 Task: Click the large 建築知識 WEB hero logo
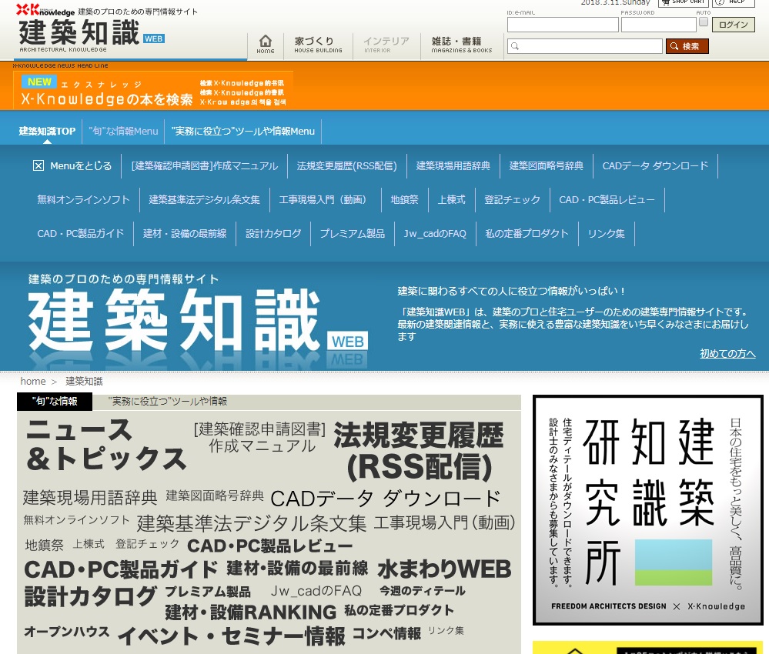pos(198,321)
